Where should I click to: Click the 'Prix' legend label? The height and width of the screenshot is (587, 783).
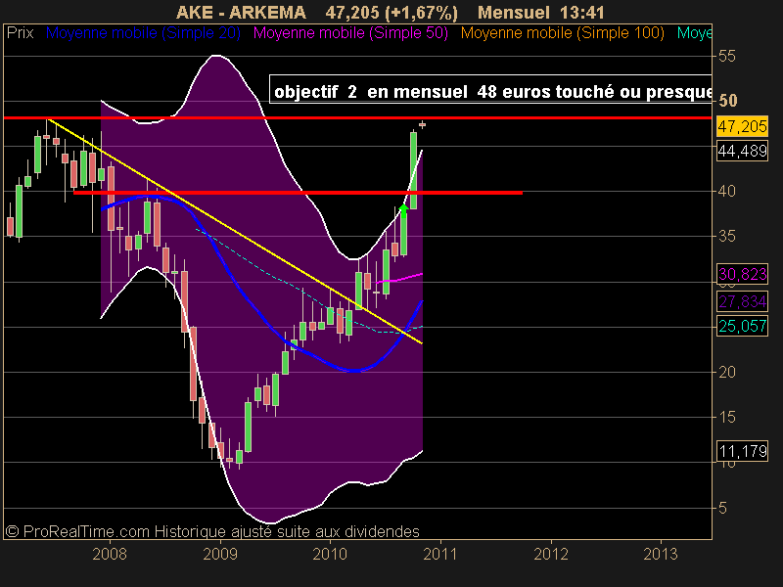pyautogui.click(x=20, y=33)
